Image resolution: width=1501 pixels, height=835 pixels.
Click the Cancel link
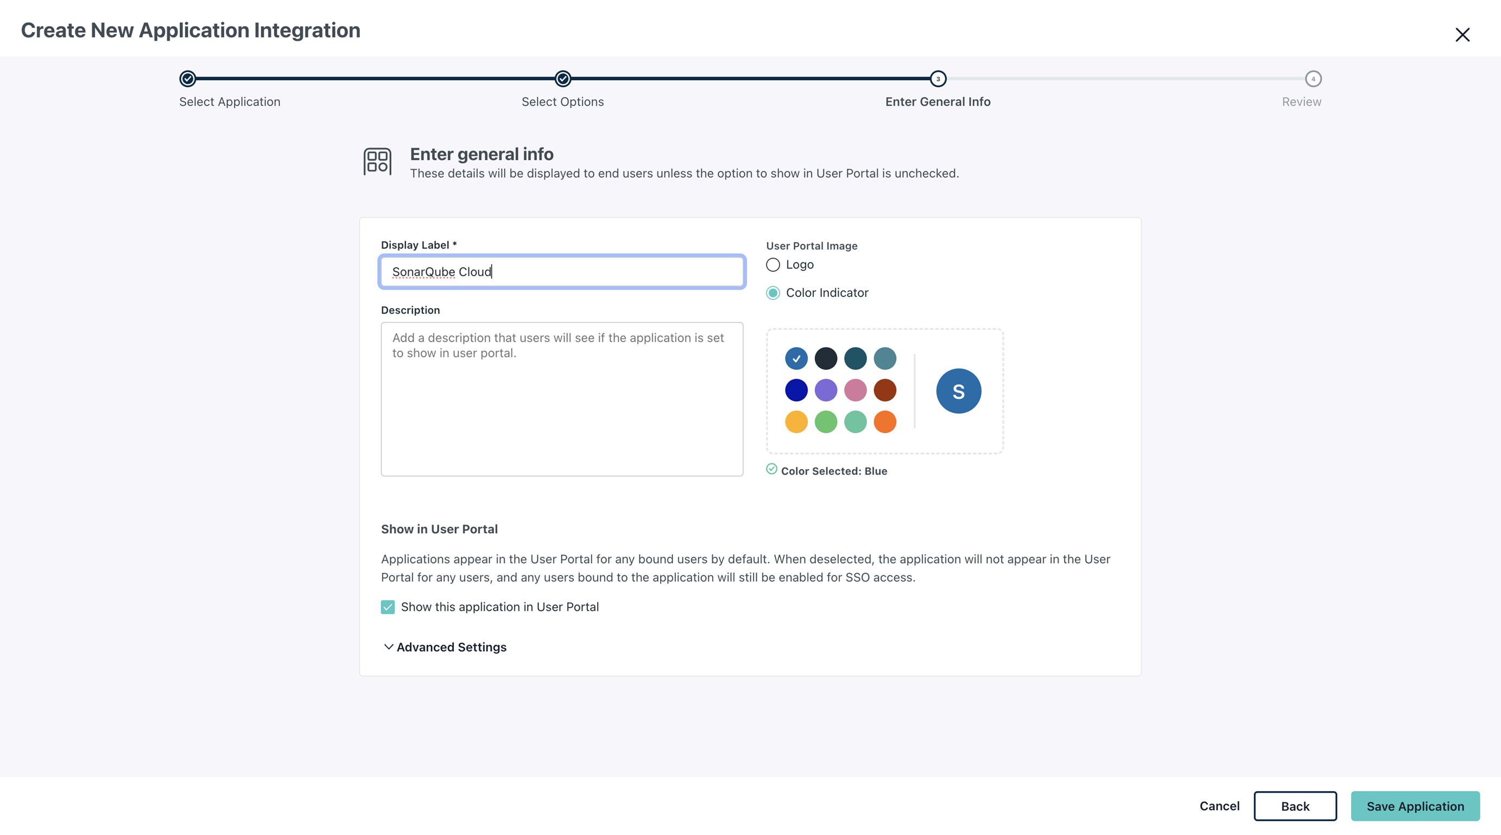point(1219,806)
